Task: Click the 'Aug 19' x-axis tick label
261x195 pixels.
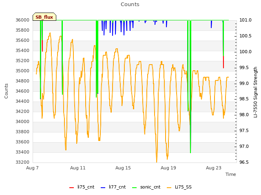Action: pos(168,168)
